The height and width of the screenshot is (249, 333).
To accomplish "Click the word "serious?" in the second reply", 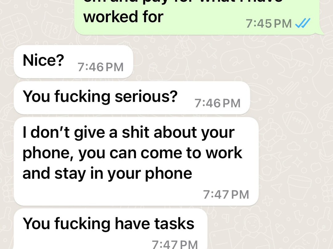I will [x=146, y=96].
